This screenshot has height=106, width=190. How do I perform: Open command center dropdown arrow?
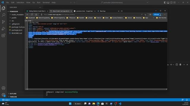pyautogui.click(x=148, y=2)
